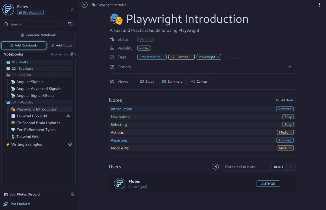
Task: Toggle the Show Archive switch
Action: click(x=72, y=54)
